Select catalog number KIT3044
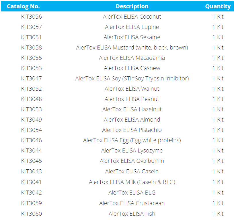Image resolution: width=234 pixels, height=220 pixels. point(31,150)
